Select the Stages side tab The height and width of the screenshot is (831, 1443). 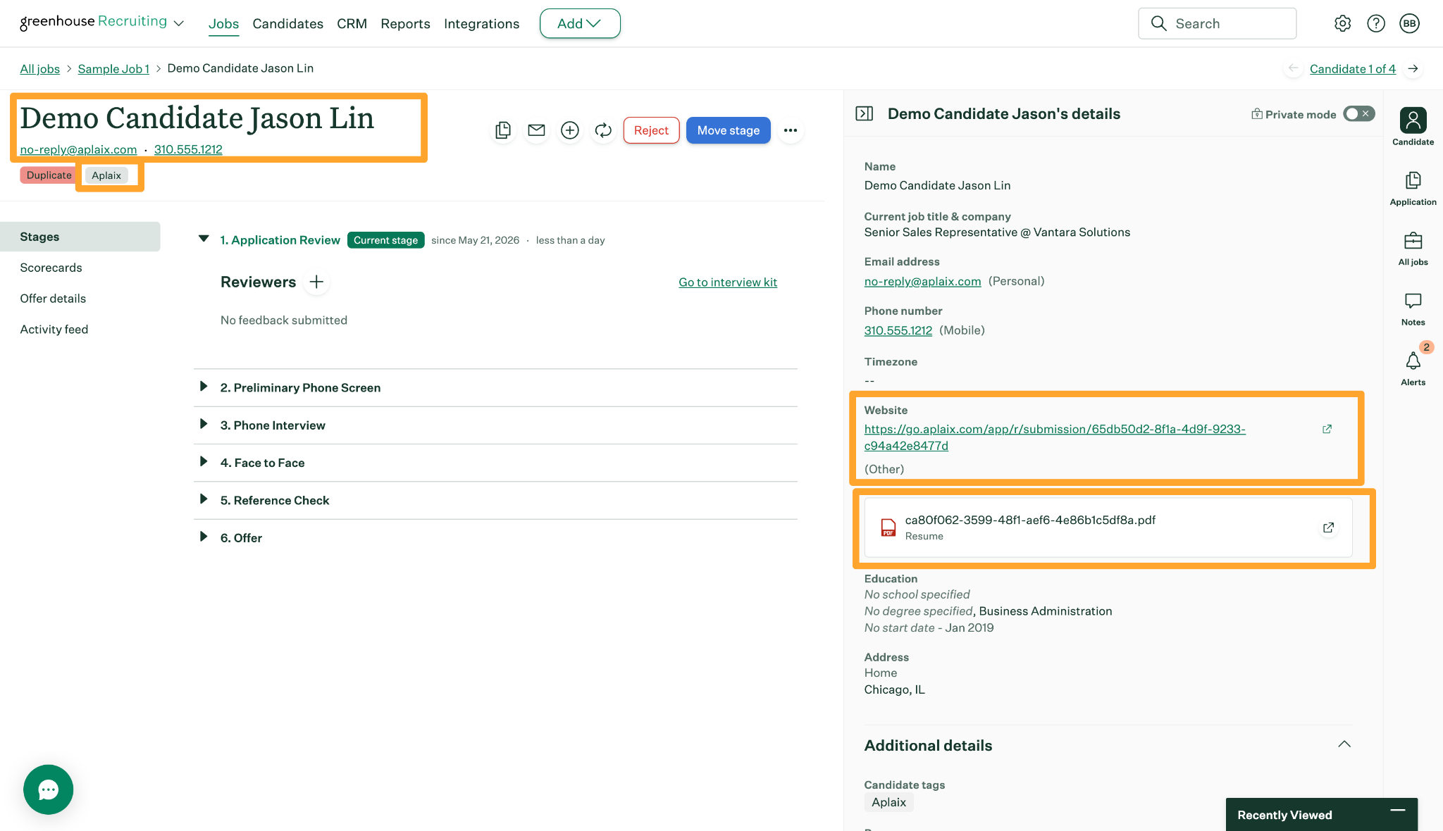point(80,237)
